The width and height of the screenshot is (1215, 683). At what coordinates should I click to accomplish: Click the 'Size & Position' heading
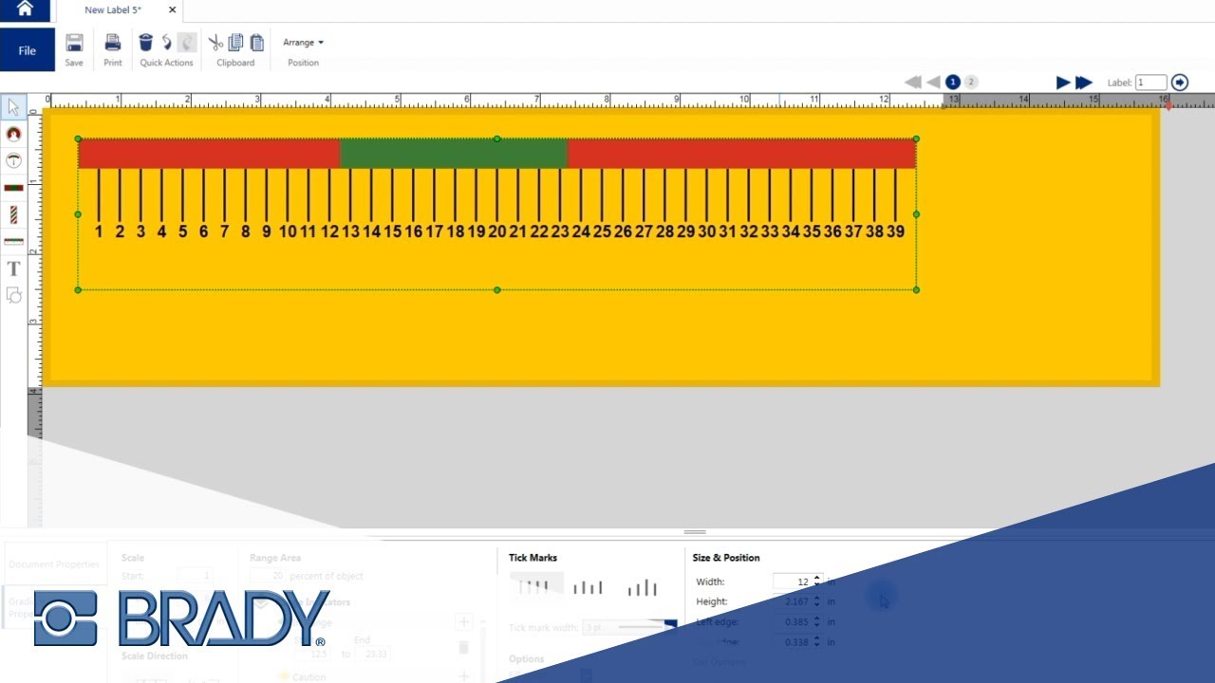point(726,558)
